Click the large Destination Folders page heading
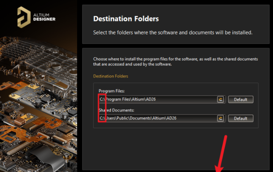 click(126, 19)
